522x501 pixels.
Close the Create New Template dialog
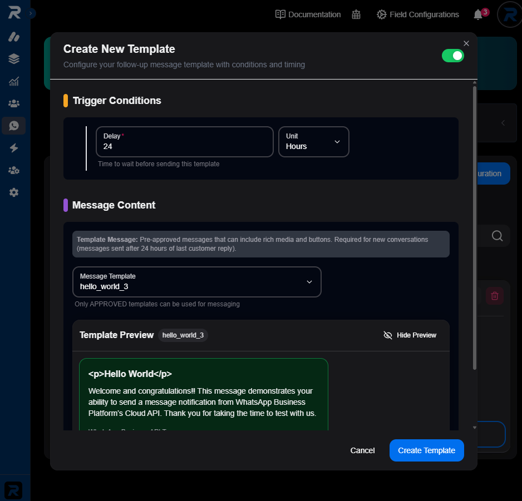[x=466, y=43]
